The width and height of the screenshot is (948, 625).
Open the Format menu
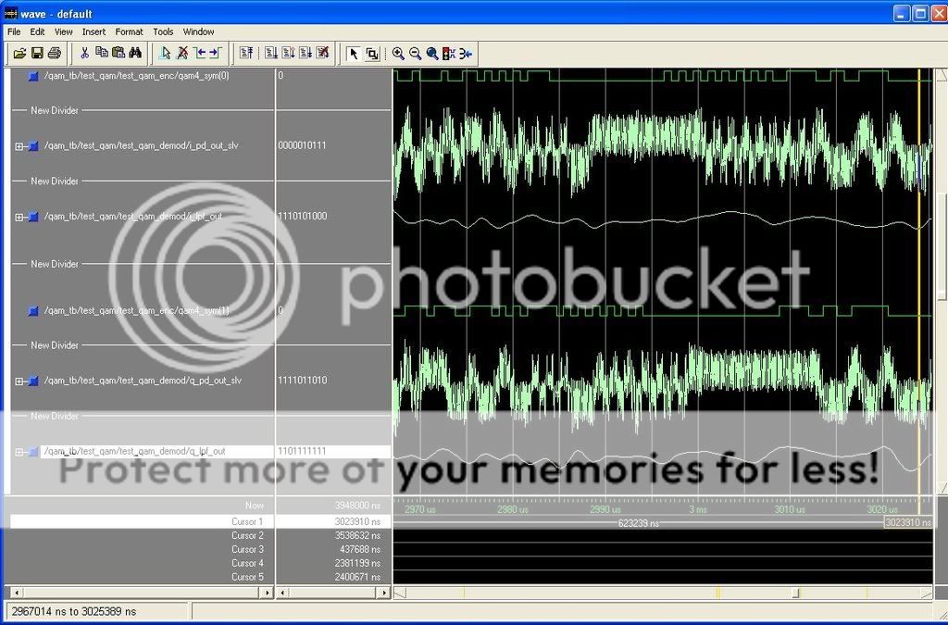coord(129,31)
